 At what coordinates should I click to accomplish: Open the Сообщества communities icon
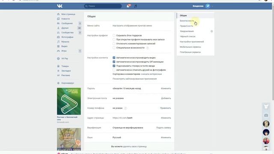tap(58, 33)
